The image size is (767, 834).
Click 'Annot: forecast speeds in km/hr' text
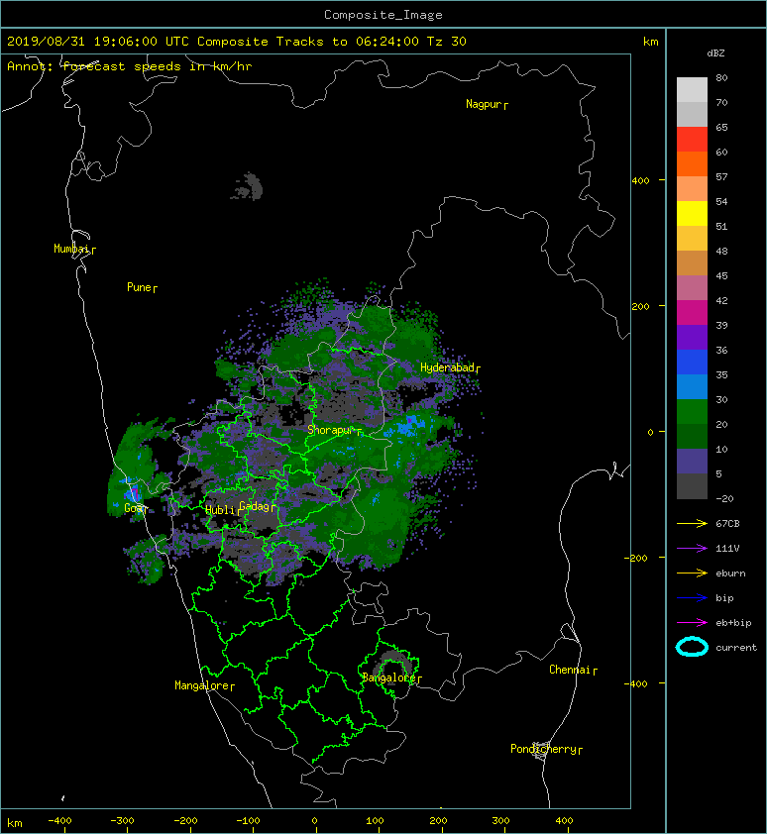coord(130,66)
